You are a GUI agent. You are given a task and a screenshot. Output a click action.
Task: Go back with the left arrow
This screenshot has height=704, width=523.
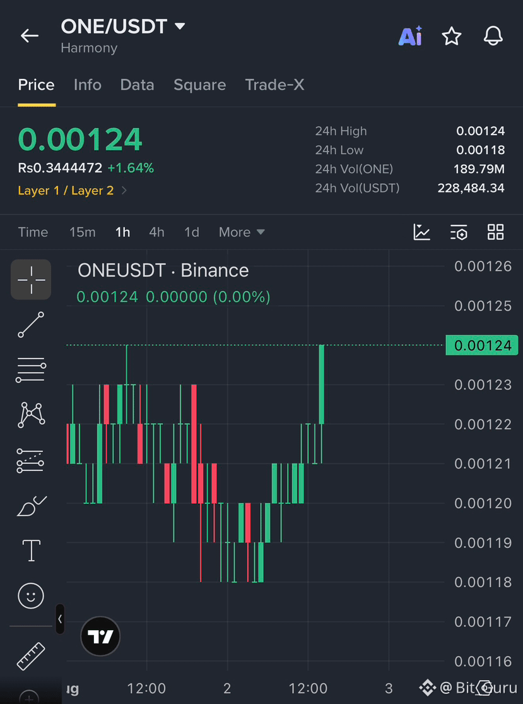30,36
